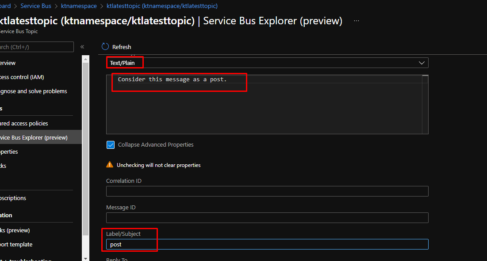Click the ellipsis more options icon

point(357,21)
